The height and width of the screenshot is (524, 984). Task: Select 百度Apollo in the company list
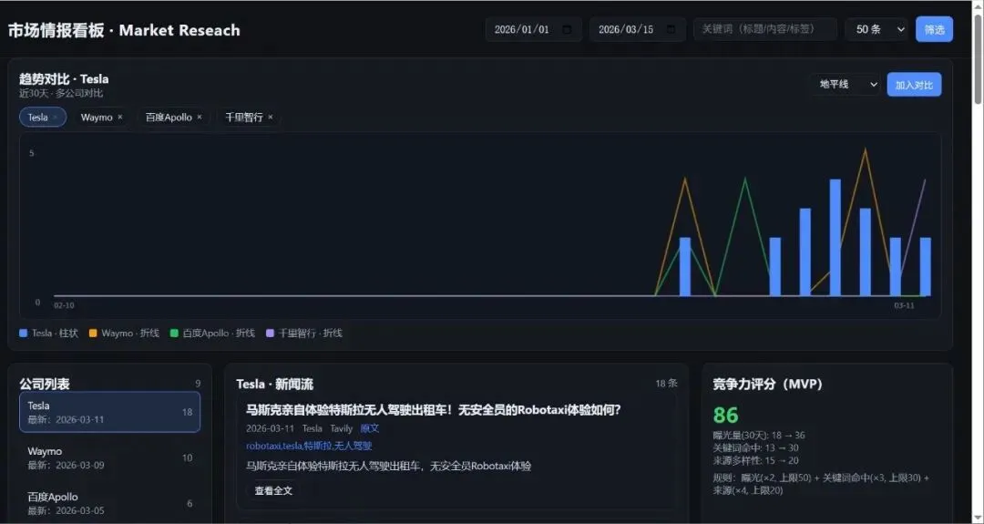110,503
